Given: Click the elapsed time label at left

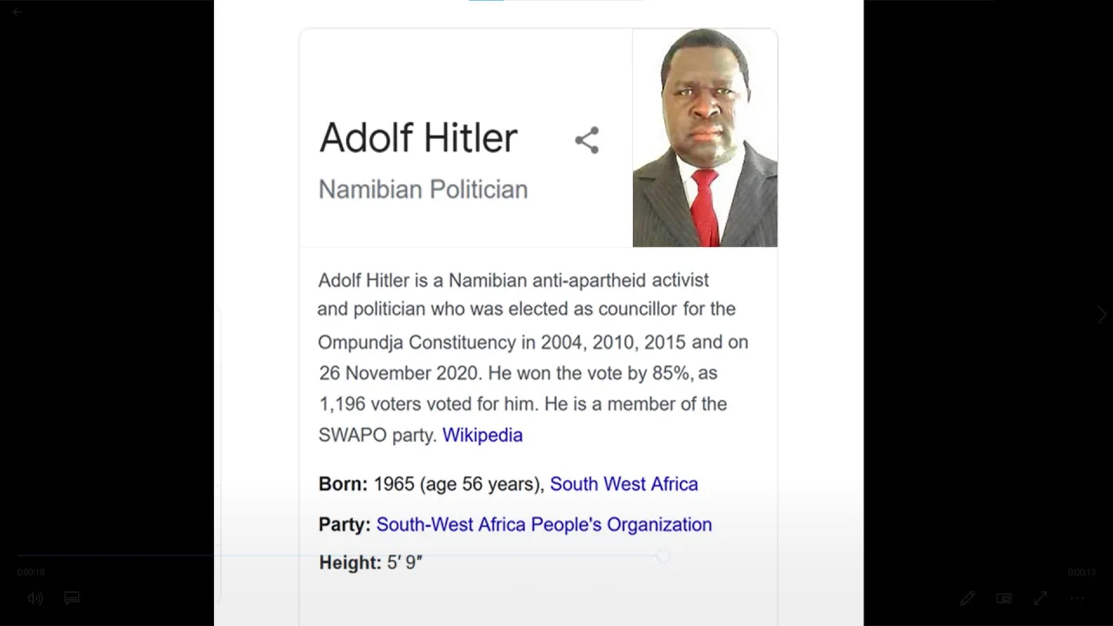Looking at the screenshot, I should [x=30, y=572].
